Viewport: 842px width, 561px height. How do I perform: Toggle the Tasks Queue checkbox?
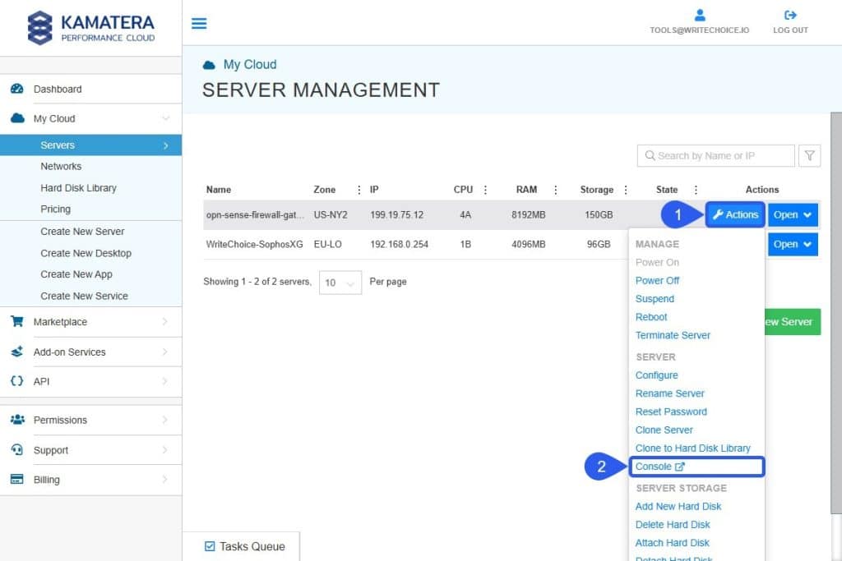210,546
